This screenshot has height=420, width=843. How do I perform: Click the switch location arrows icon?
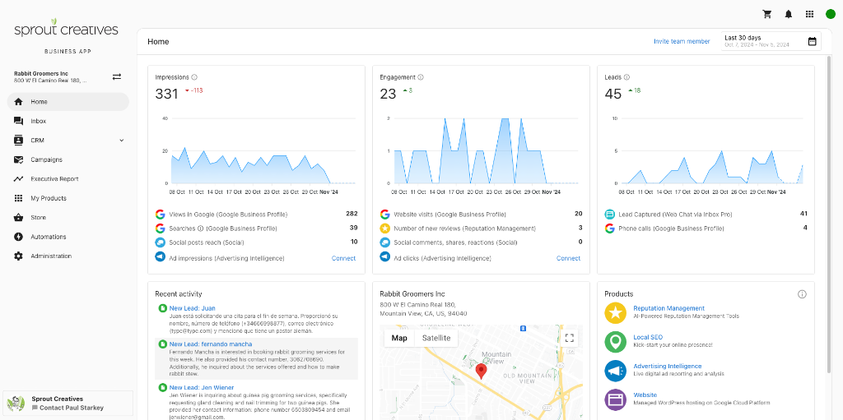tap(117, 76)
